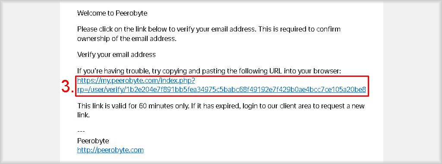Click the 'Verify your email address' text
The width and height of the screenshot is (442, 164).
point(116,55)
